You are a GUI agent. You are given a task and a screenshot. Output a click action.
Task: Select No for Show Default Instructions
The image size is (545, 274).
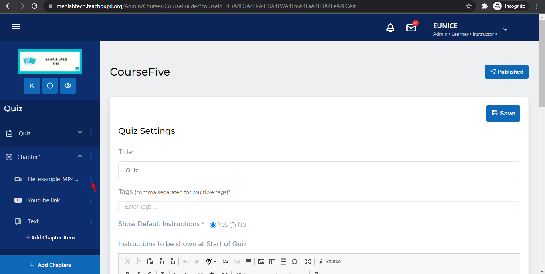click(233, 225)
